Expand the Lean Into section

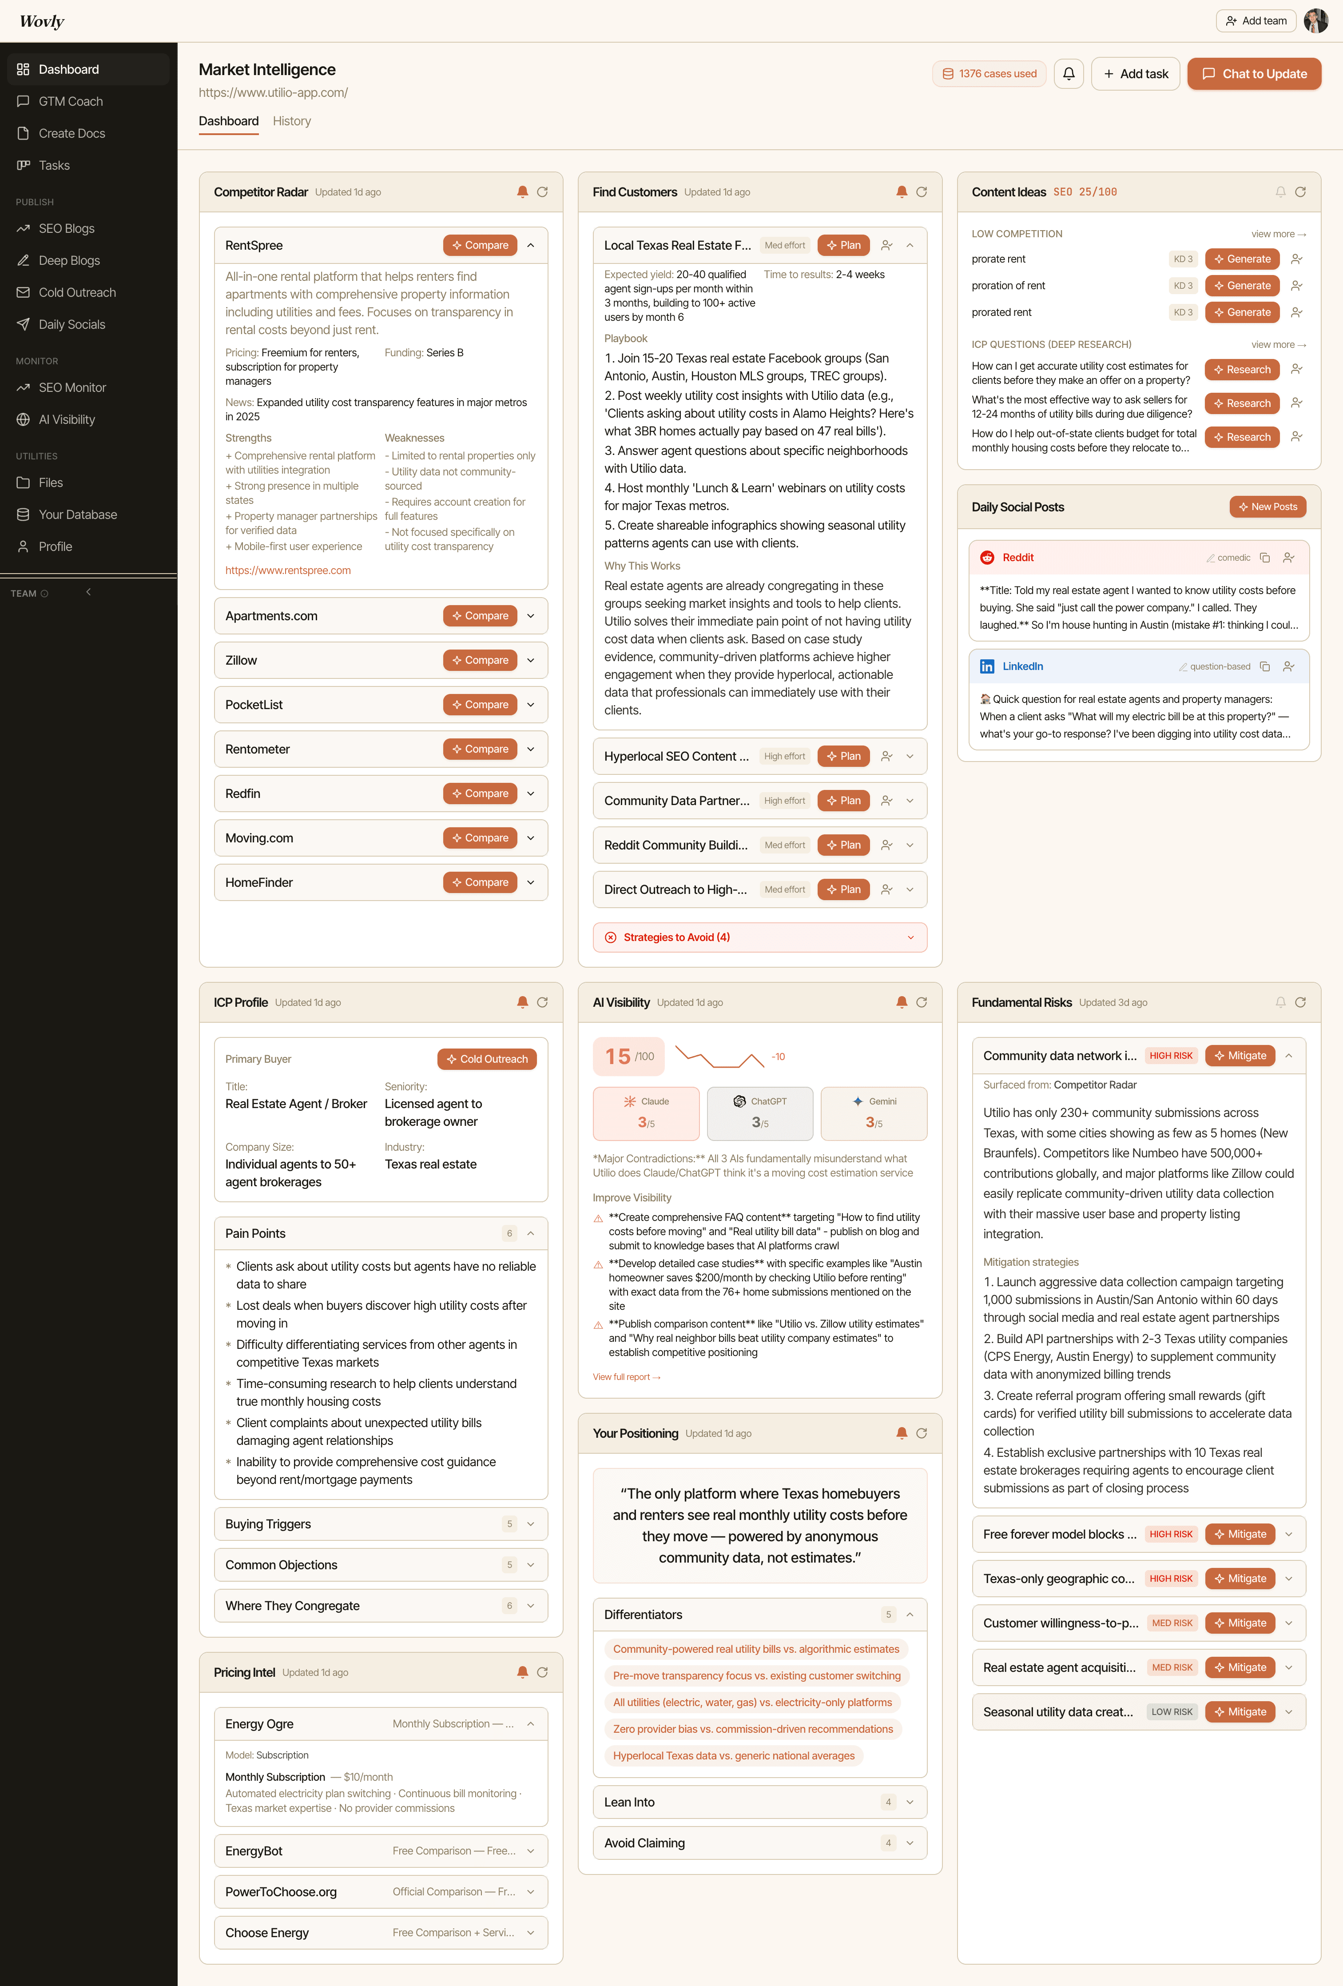click(759, 1802)
